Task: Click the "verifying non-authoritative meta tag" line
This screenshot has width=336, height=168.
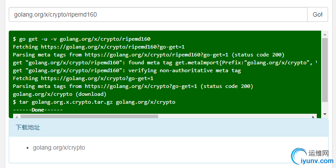Action: tap(127, 70)
